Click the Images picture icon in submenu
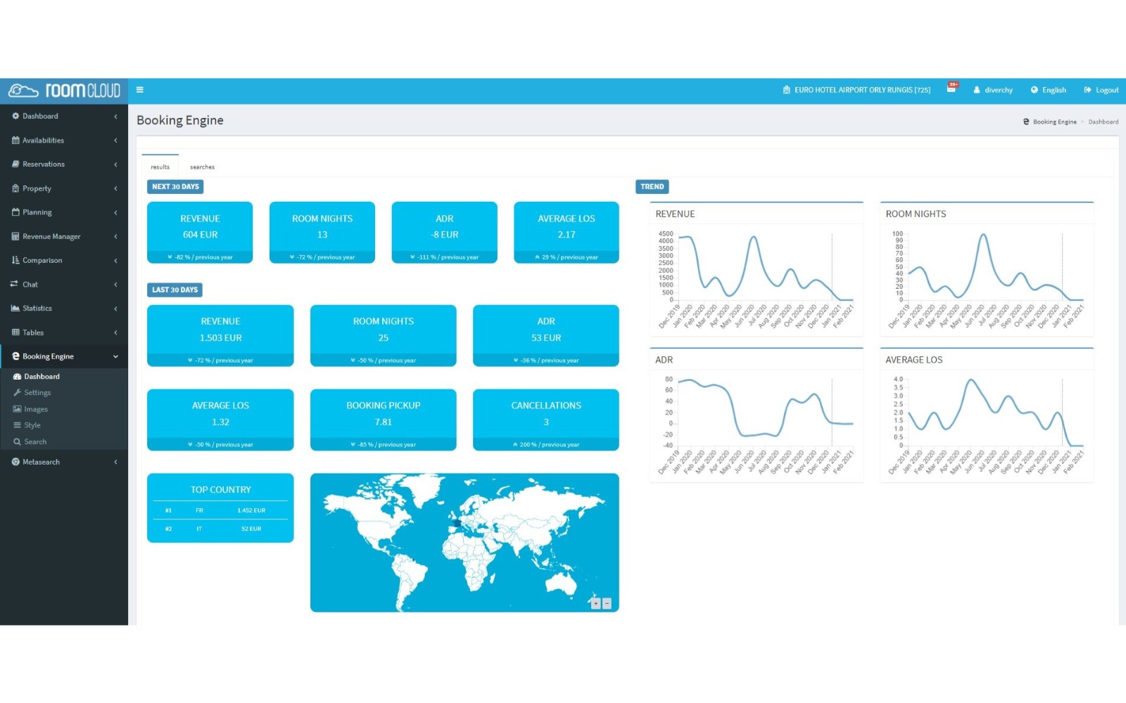The width and height of the screenshot is (1126, 703). (17, 409)
